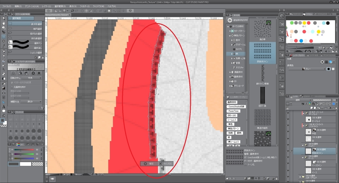Click the X cancel icon in Tool Property

(39, 73)
